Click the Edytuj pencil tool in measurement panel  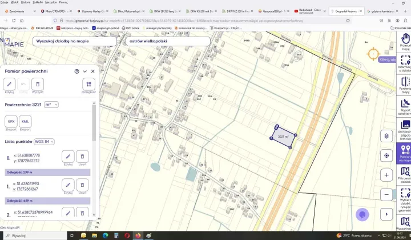(10, 84)
